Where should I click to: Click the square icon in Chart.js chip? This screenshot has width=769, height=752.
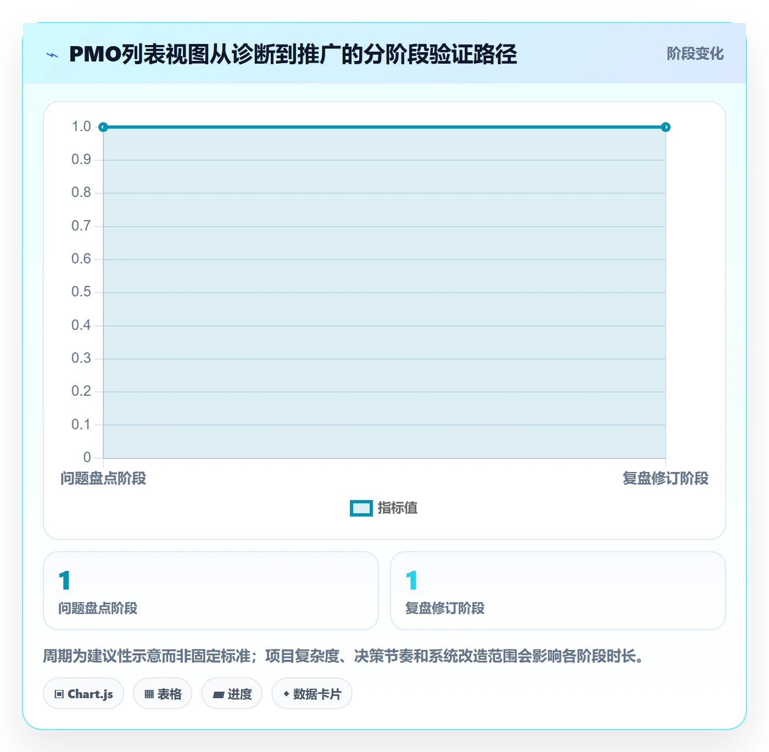pos(59,694)
